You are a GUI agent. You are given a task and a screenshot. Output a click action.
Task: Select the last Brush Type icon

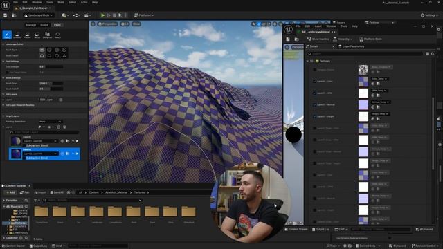(64, 50)
